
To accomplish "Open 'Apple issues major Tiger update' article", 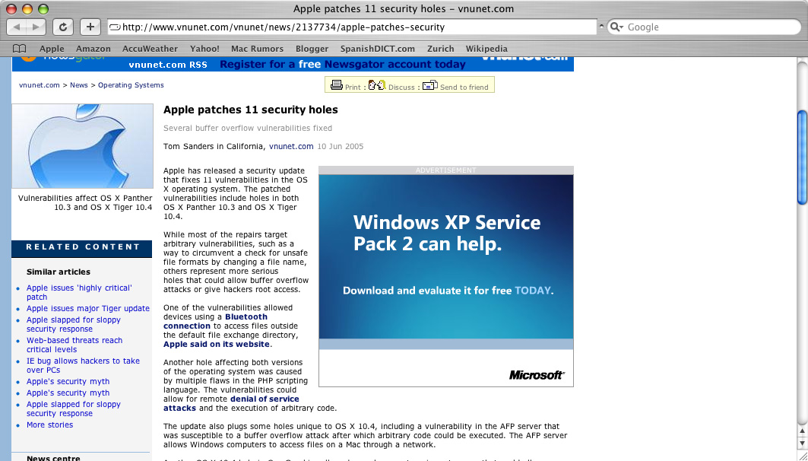I will tap(88, 308).
